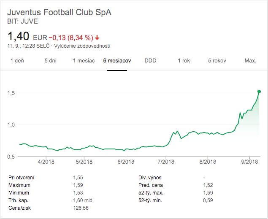Click the 1,40 current price value
The width and height of the screenshot is (268, 219).
tap(18, 36)
